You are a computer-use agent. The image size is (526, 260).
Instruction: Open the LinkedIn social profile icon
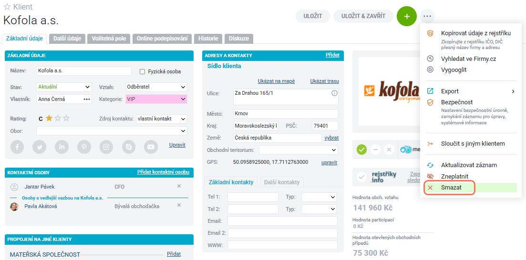62,147
